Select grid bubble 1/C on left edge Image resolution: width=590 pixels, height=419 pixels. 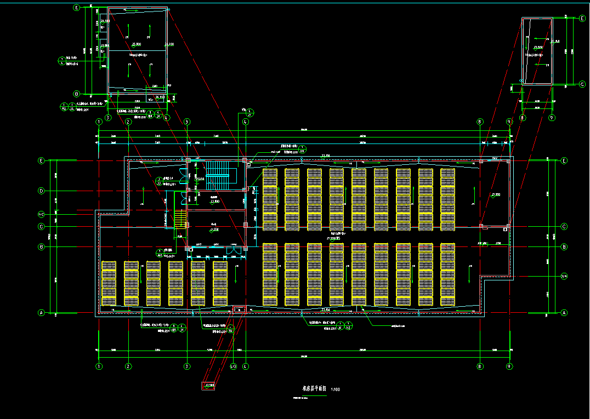tap(41, 214)
